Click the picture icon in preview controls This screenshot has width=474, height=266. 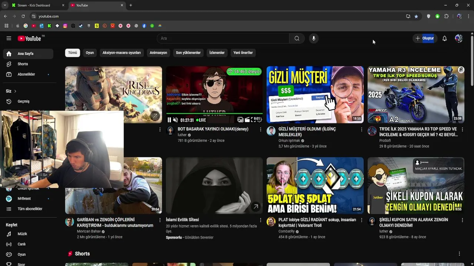coord(240,120)
